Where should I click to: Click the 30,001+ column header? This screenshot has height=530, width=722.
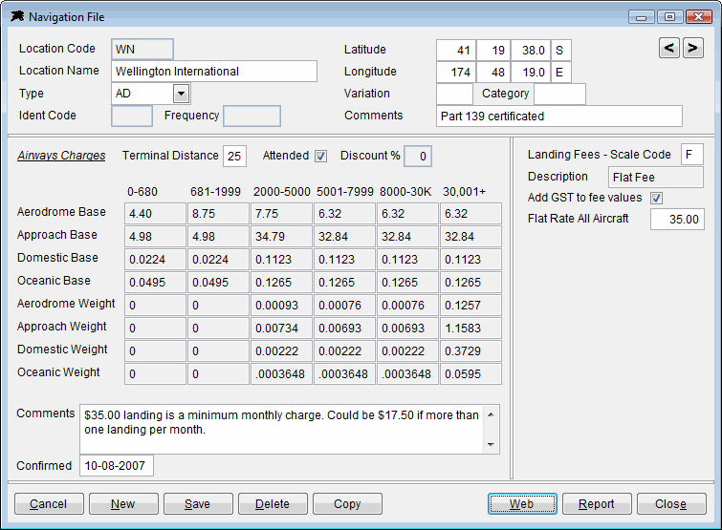tap(464, 192)
